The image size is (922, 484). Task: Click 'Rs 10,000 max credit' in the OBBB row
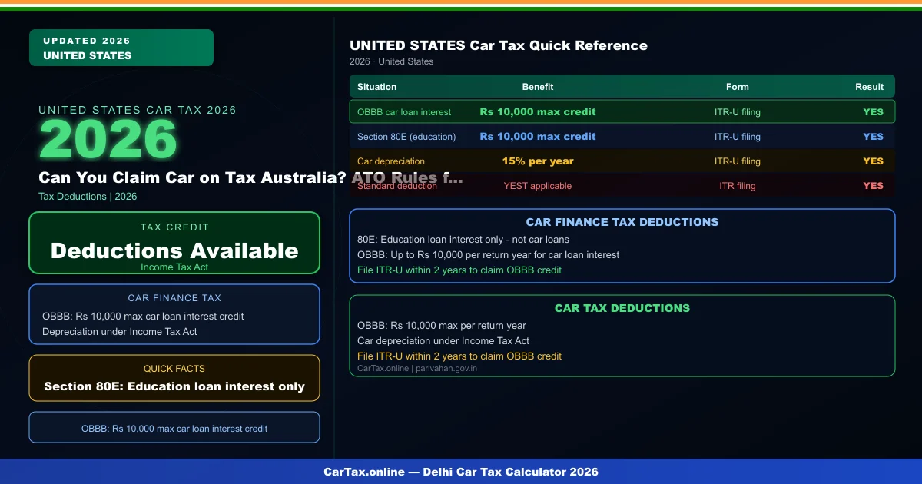coord(538,112)
